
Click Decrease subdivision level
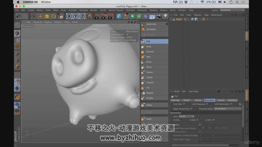pyautogui.click(x=154, y=29)
